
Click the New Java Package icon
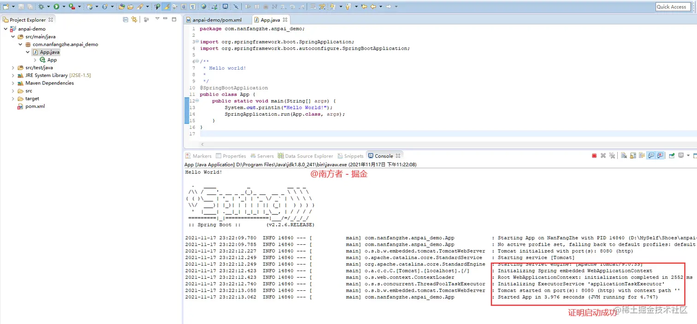click(89, 6)
